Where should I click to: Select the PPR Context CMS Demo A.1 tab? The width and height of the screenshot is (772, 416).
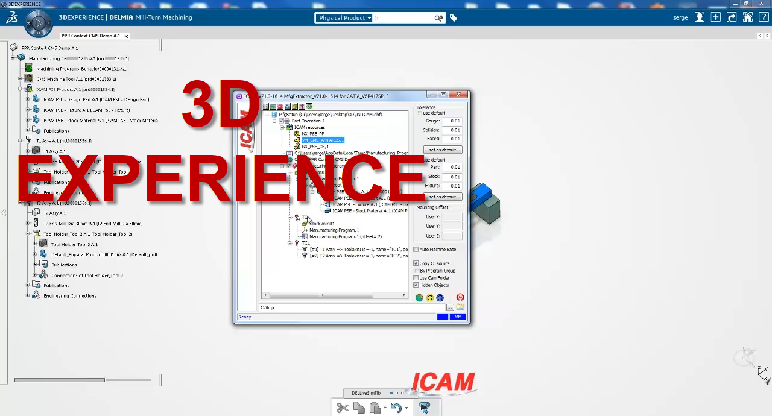(x=90, y=36)
